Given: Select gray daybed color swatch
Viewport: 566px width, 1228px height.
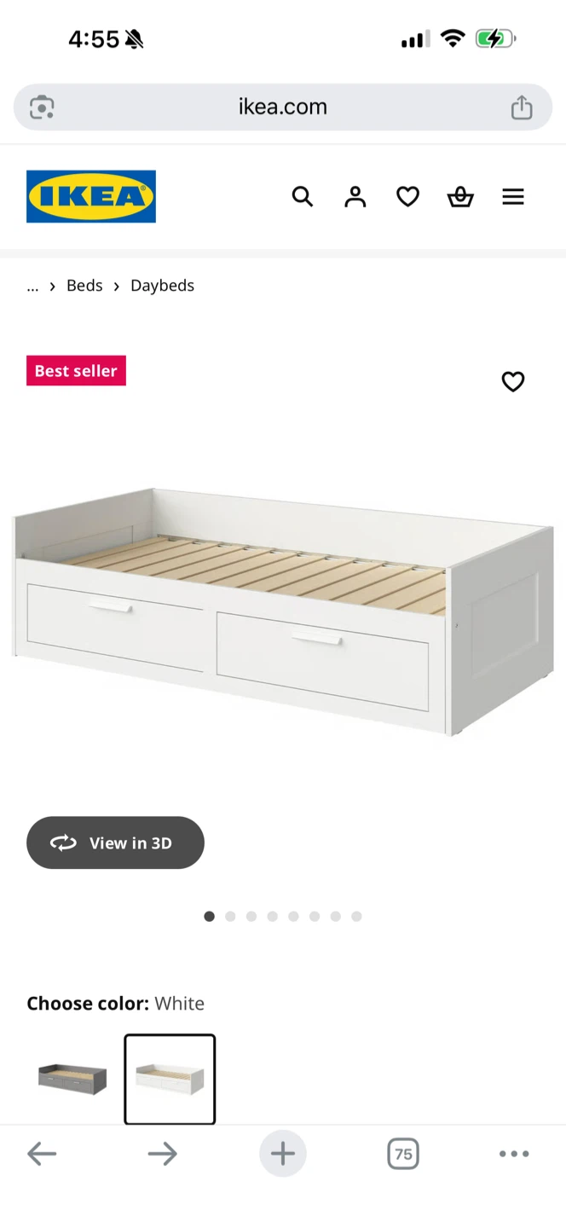Looking at the screenshot, I should click(x=72, y=1079).
